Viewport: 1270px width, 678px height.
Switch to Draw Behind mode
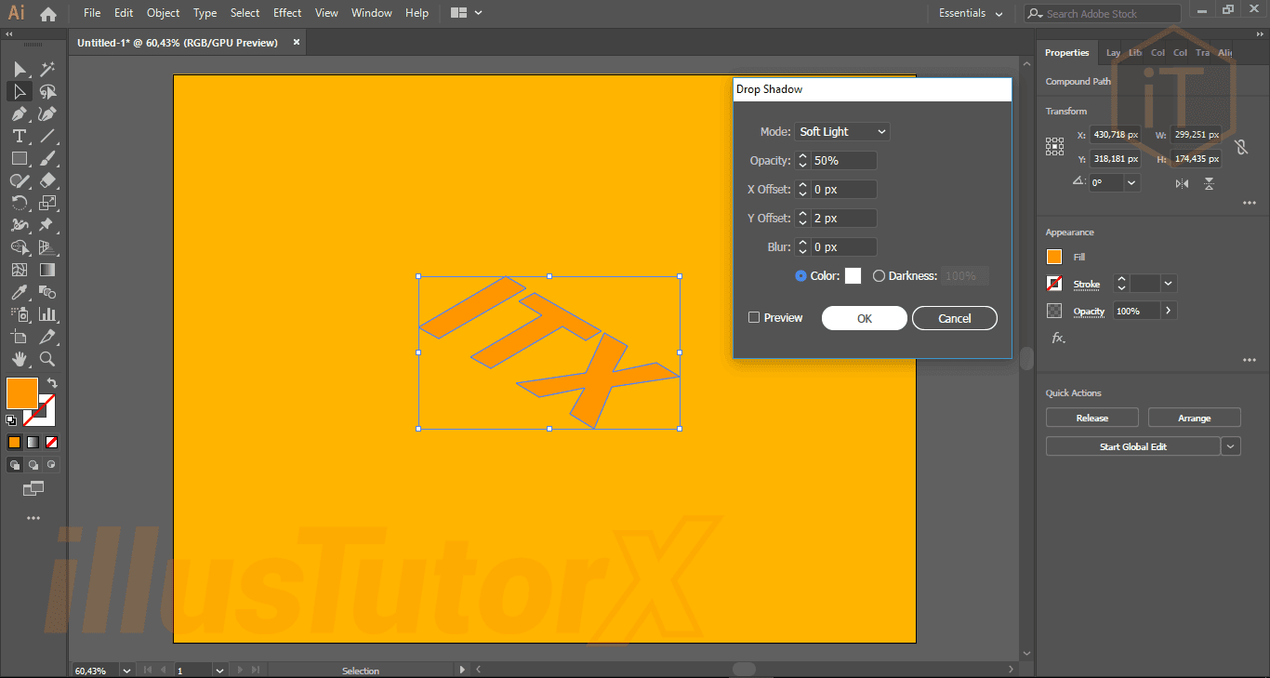(33, 464)
